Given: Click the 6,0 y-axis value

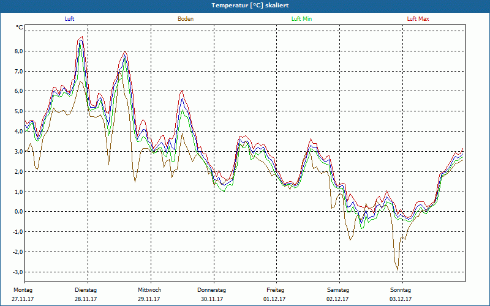Looking at the screenshot, I should coord(18,91).
